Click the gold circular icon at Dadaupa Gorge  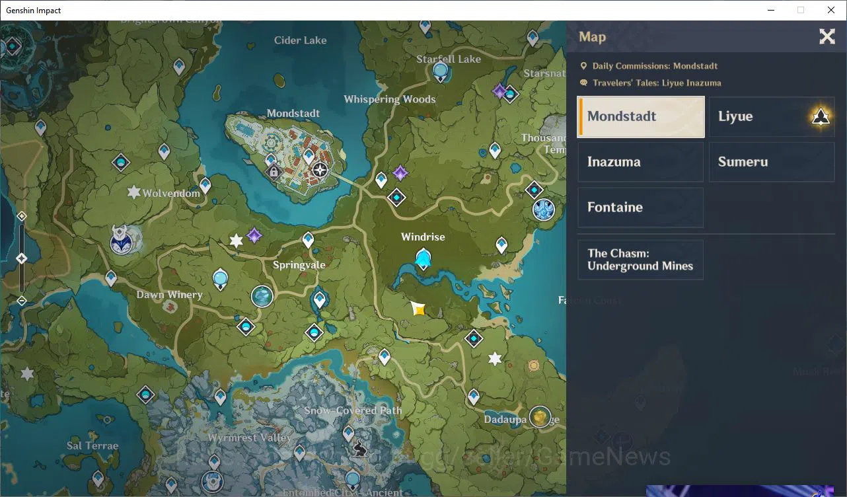540,417
